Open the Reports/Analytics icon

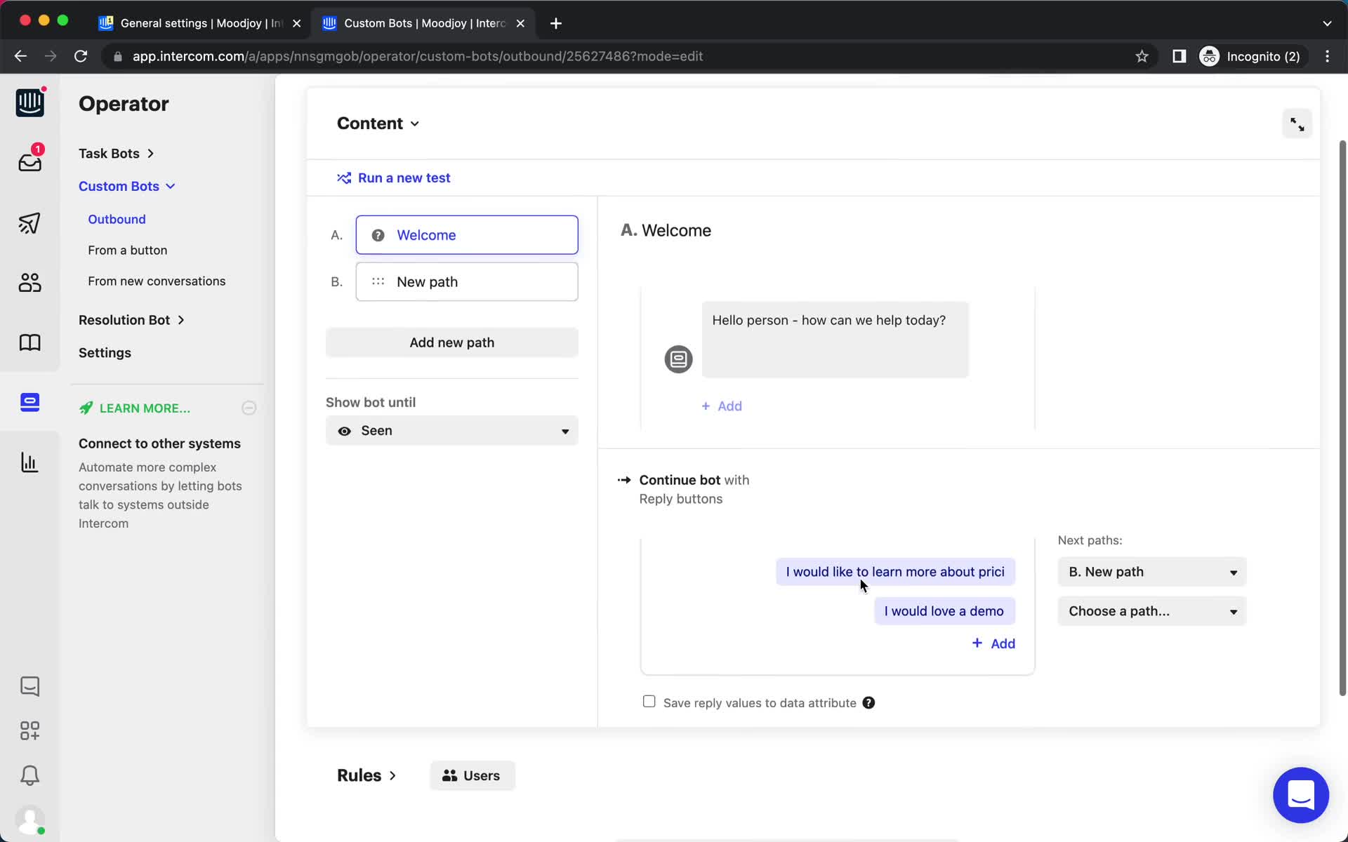click(x=29, y=462)
